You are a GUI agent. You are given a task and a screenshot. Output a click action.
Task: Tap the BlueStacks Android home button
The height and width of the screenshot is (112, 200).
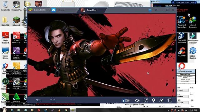click(x=52, y=100)
